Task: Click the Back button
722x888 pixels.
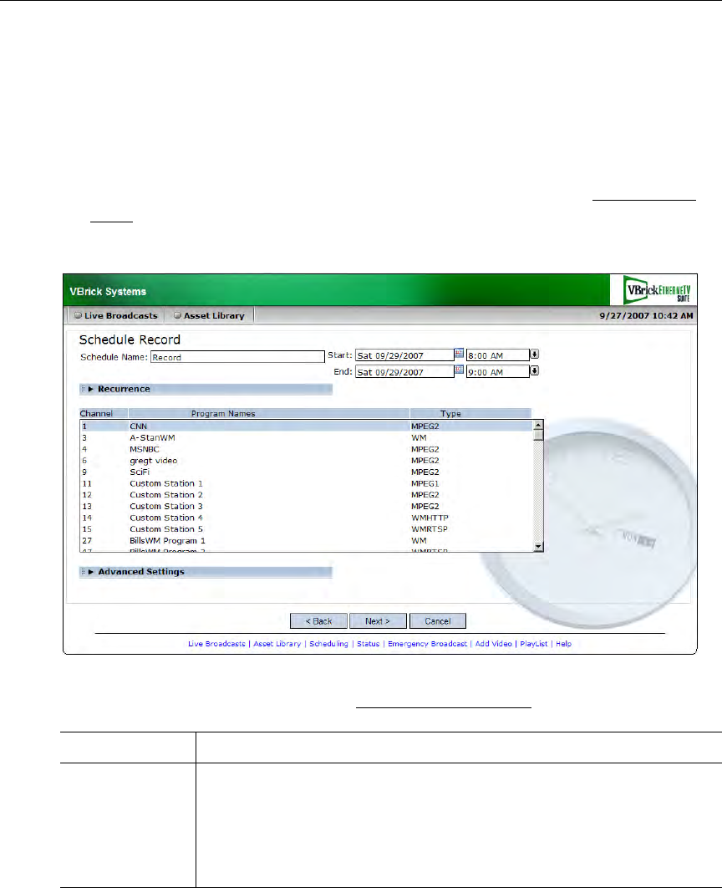Action: [318, 621]
